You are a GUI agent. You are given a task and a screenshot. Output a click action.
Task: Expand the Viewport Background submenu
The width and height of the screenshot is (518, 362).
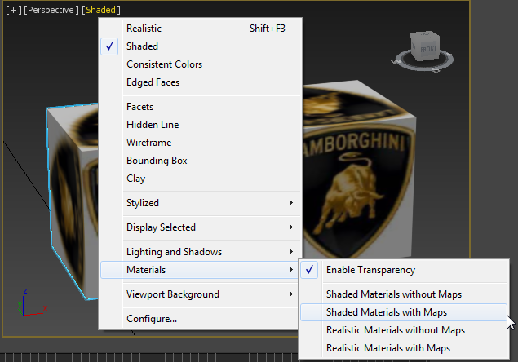point(200,294)
